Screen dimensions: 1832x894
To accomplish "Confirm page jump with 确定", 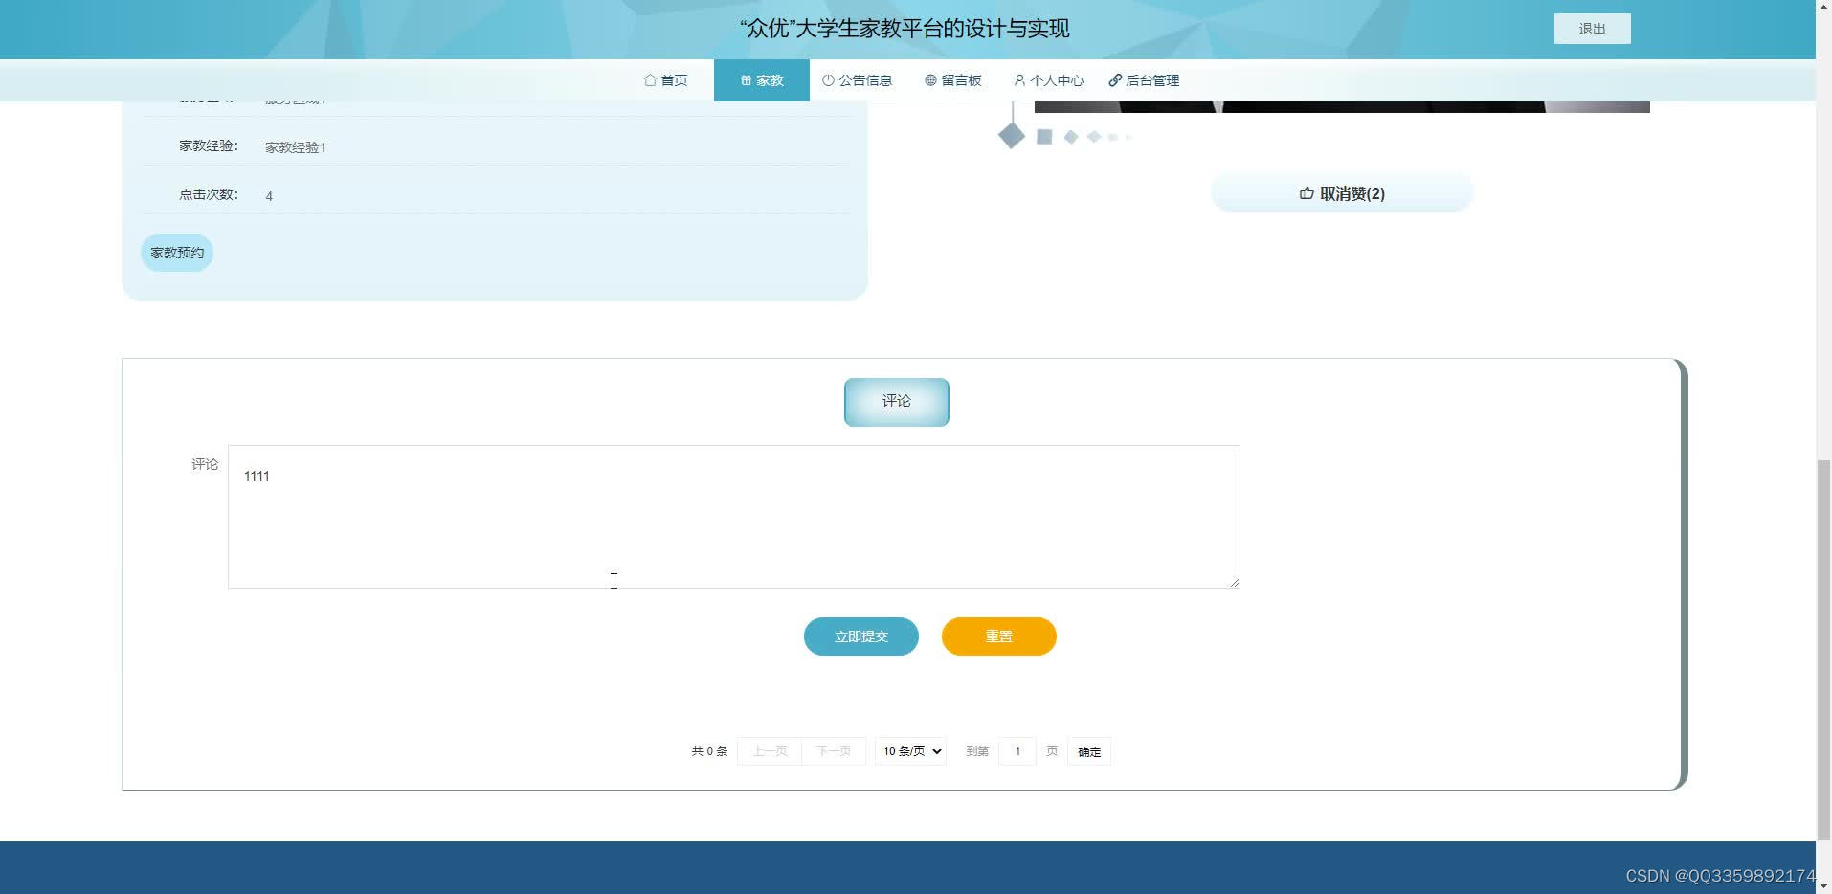I will pos(1089,751).
